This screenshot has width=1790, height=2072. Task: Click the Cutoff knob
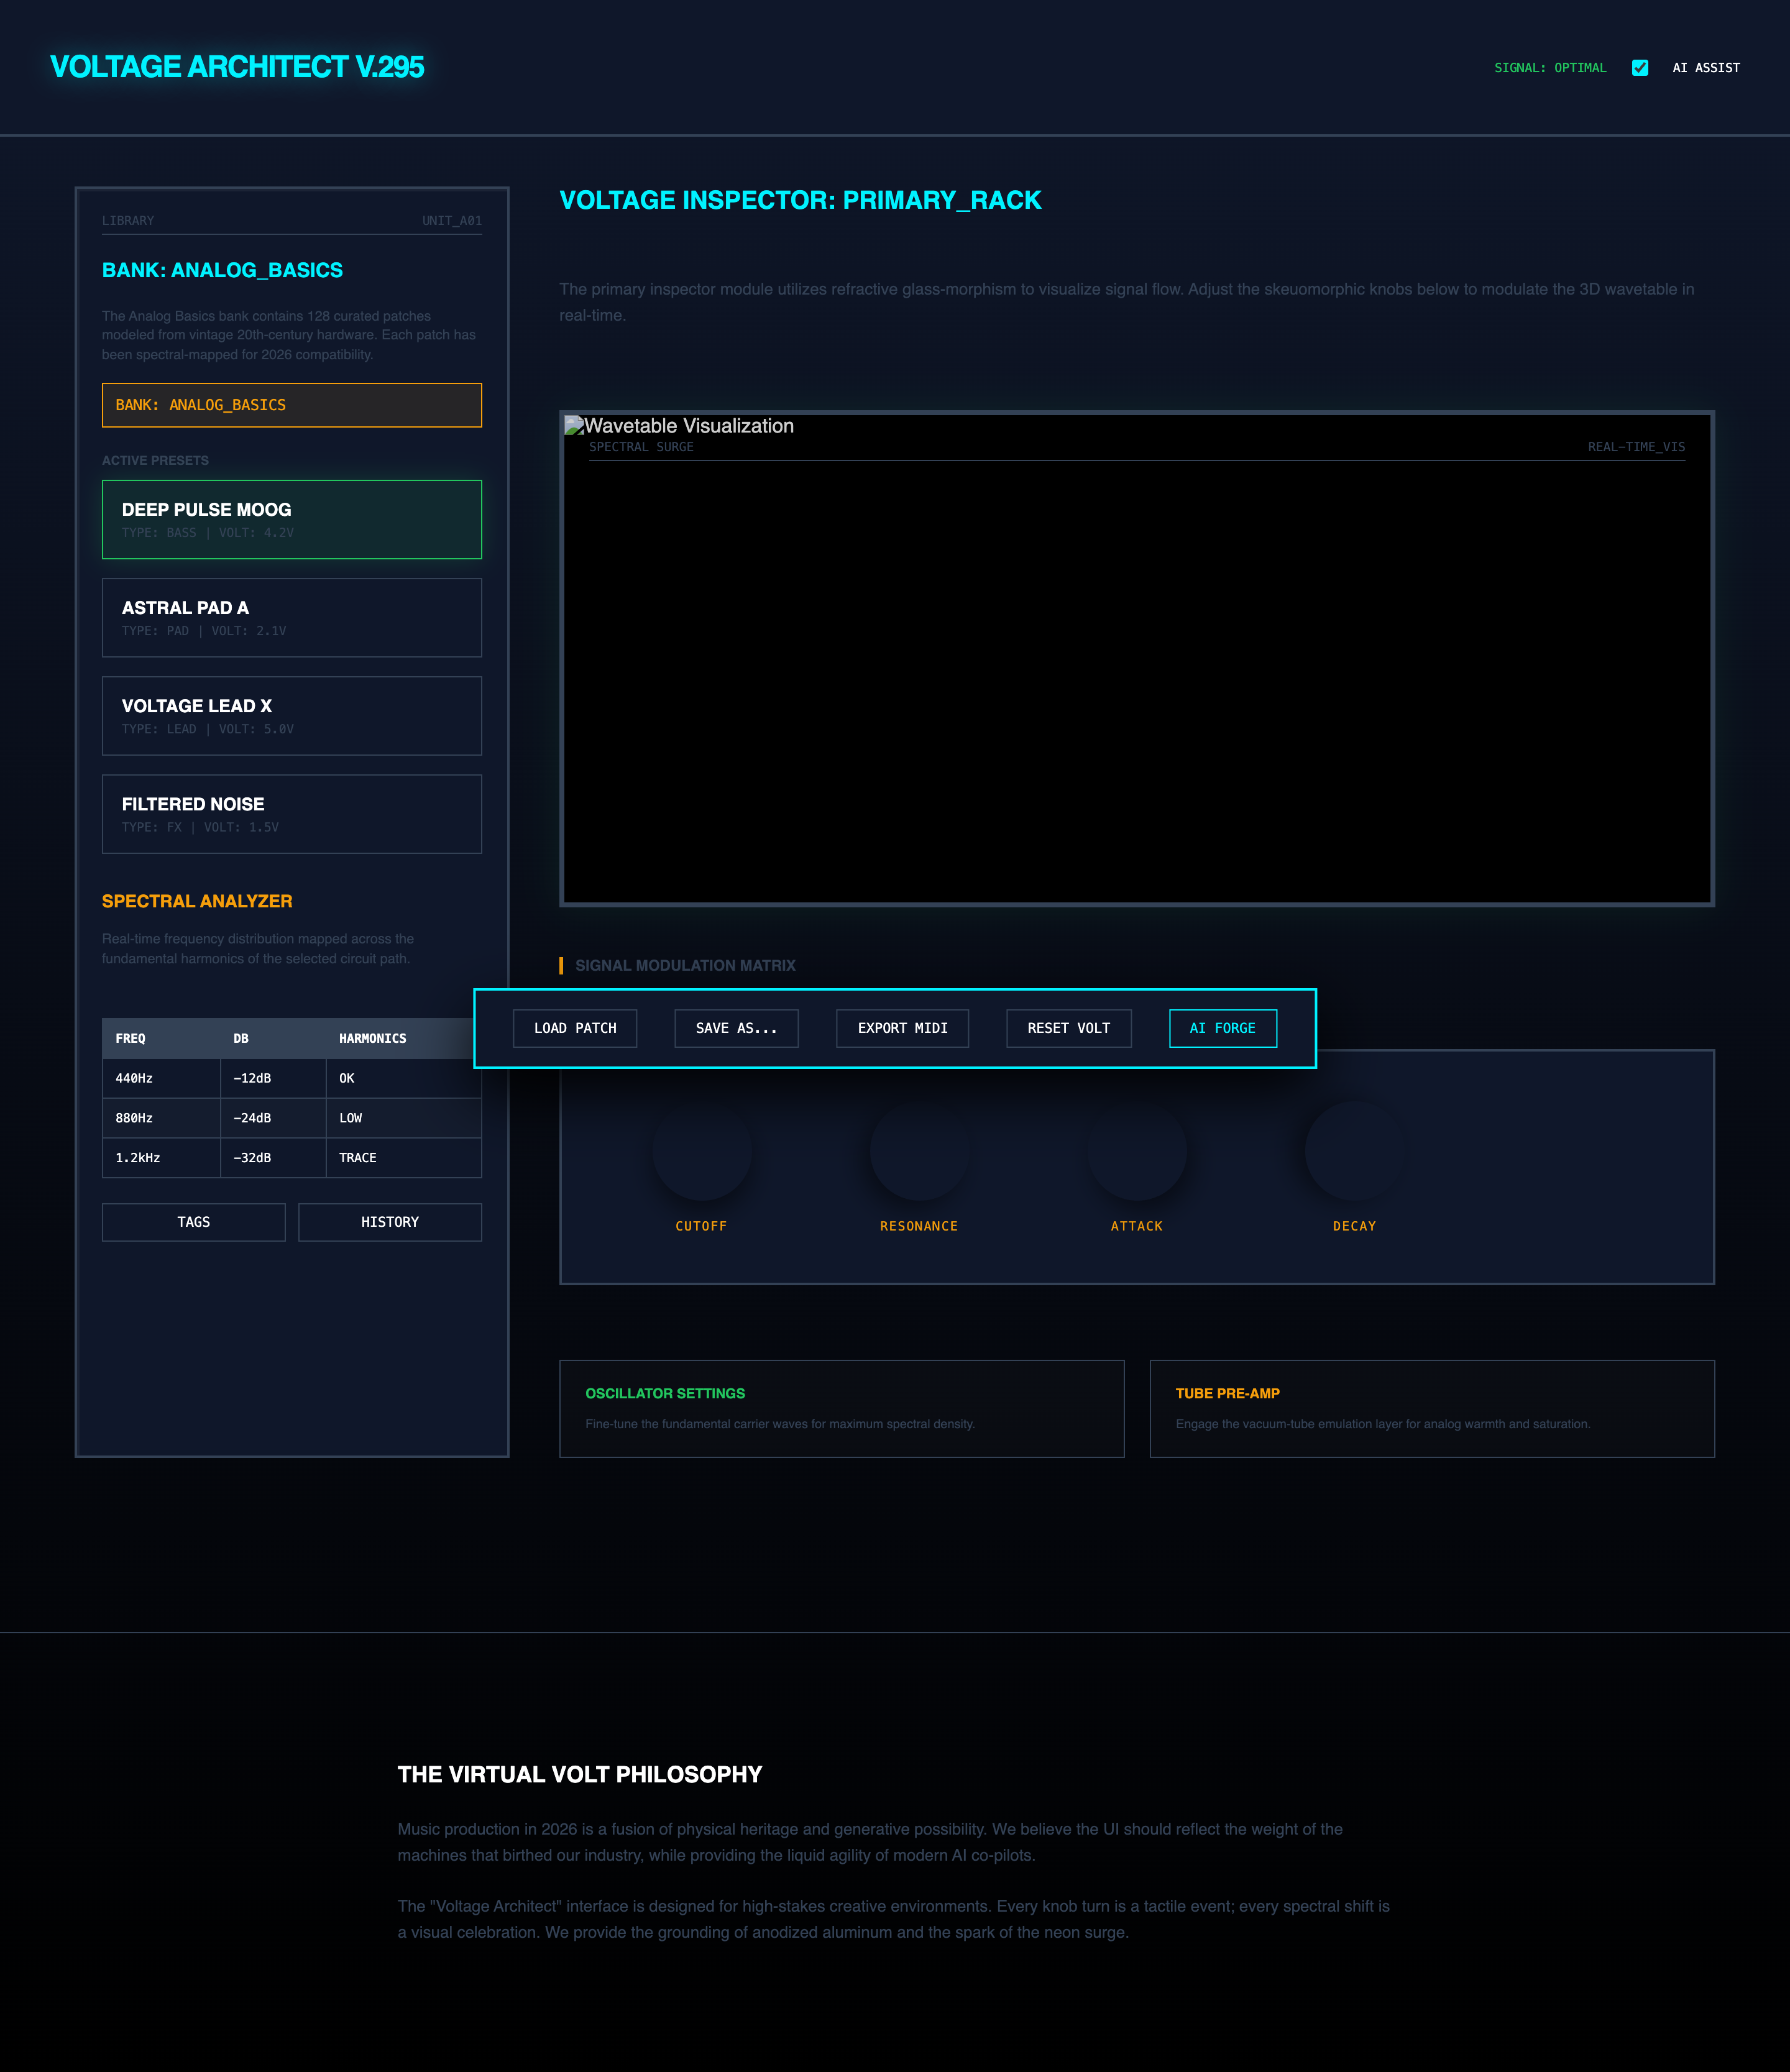click(701, 1151)
